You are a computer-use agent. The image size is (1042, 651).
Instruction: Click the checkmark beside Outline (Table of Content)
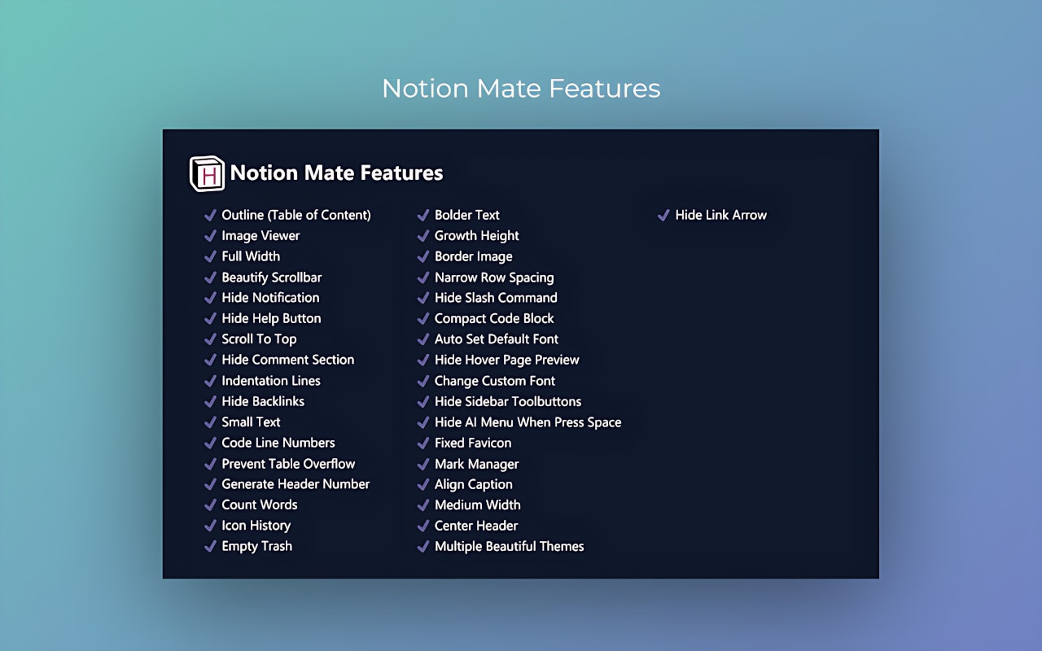(210, 215)
